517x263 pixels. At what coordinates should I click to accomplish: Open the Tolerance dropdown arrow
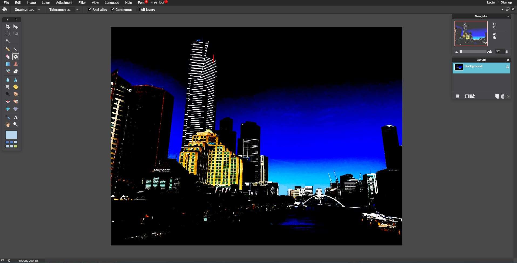tap(77, 9)
